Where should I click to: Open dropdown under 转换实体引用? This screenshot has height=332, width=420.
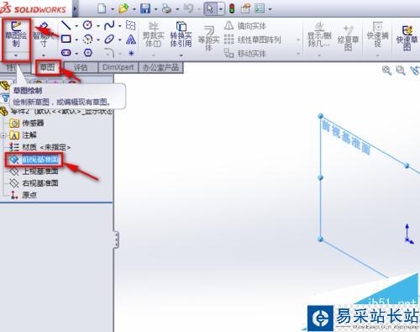click(x=181, y=55)
